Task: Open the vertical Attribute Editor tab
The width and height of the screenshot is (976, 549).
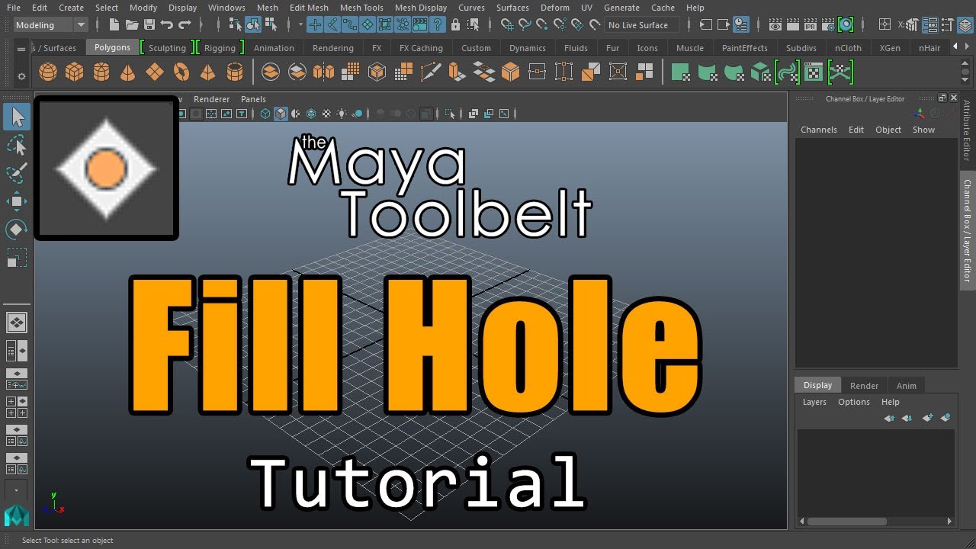Action: [x=967, y=131]
